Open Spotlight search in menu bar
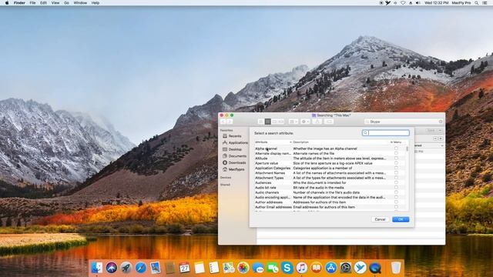This screenshot has height=277, width=493. pyautogui.click(x=477, y=3)
